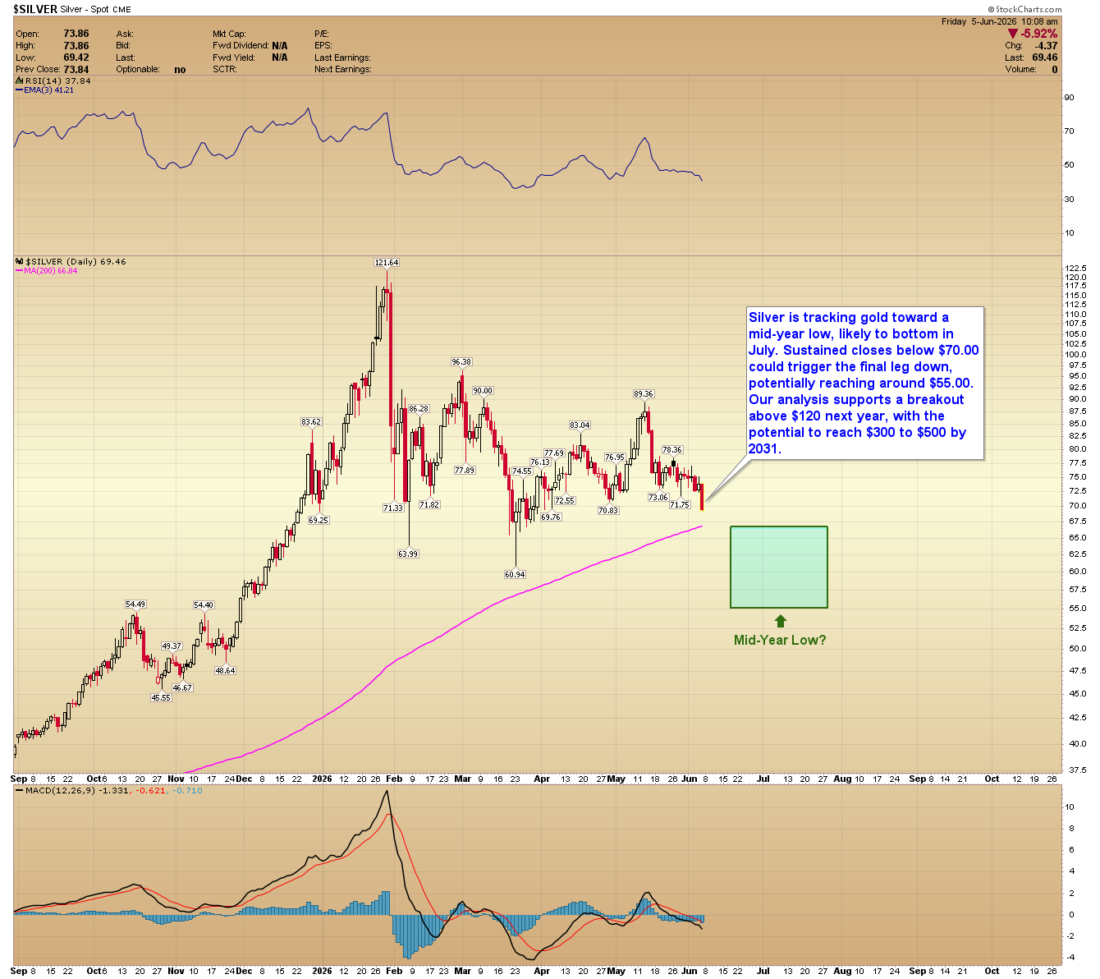Click the 69.25 price label

pos(319,521)
